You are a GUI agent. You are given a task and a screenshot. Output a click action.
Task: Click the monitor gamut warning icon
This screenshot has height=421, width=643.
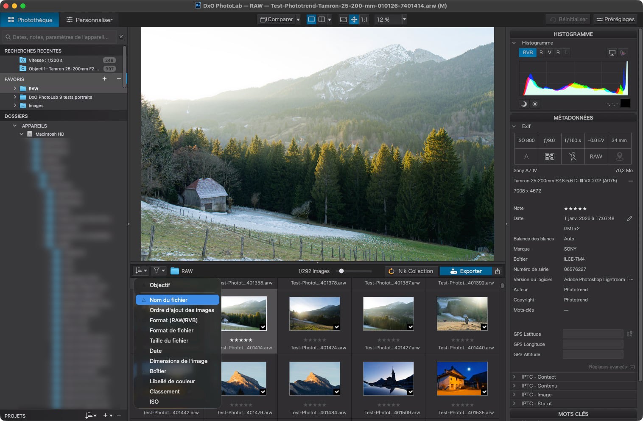tap(612, 53)
